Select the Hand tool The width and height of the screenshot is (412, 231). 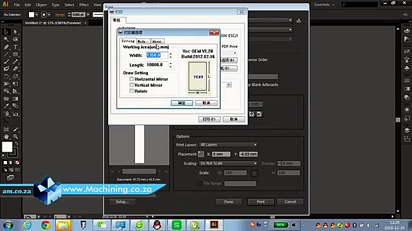[6, 137]
